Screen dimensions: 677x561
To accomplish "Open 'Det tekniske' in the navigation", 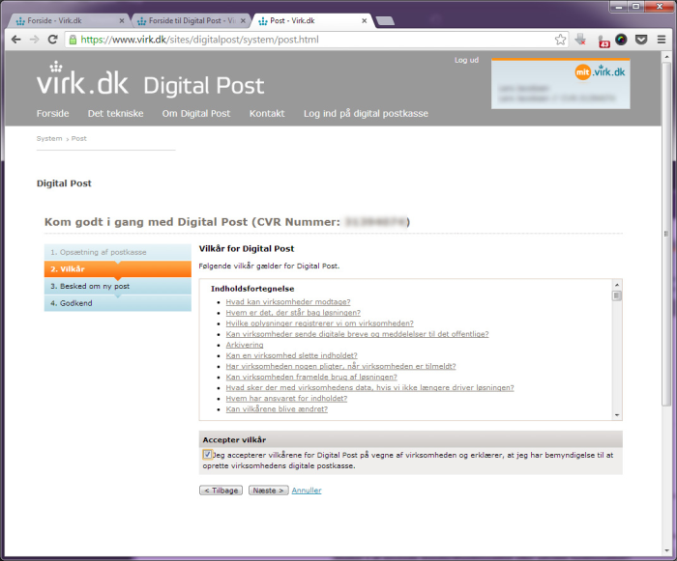I will click(116, 113).
